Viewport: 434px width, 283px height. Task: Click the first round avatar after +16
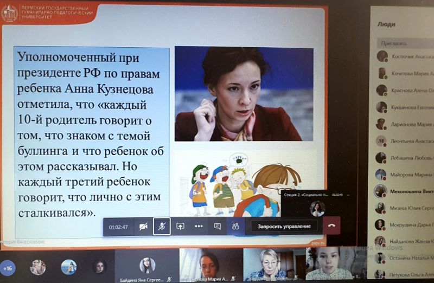pyautogui.click(x=38, y=267)
